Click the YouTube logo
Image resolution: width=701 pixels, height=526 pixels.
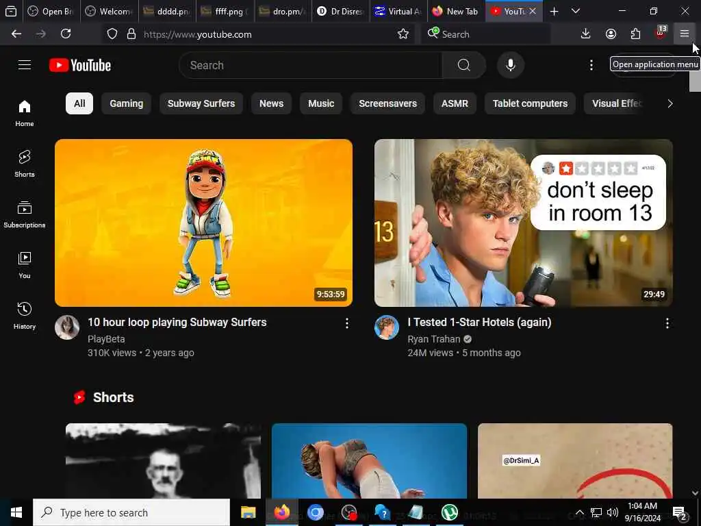80,65
